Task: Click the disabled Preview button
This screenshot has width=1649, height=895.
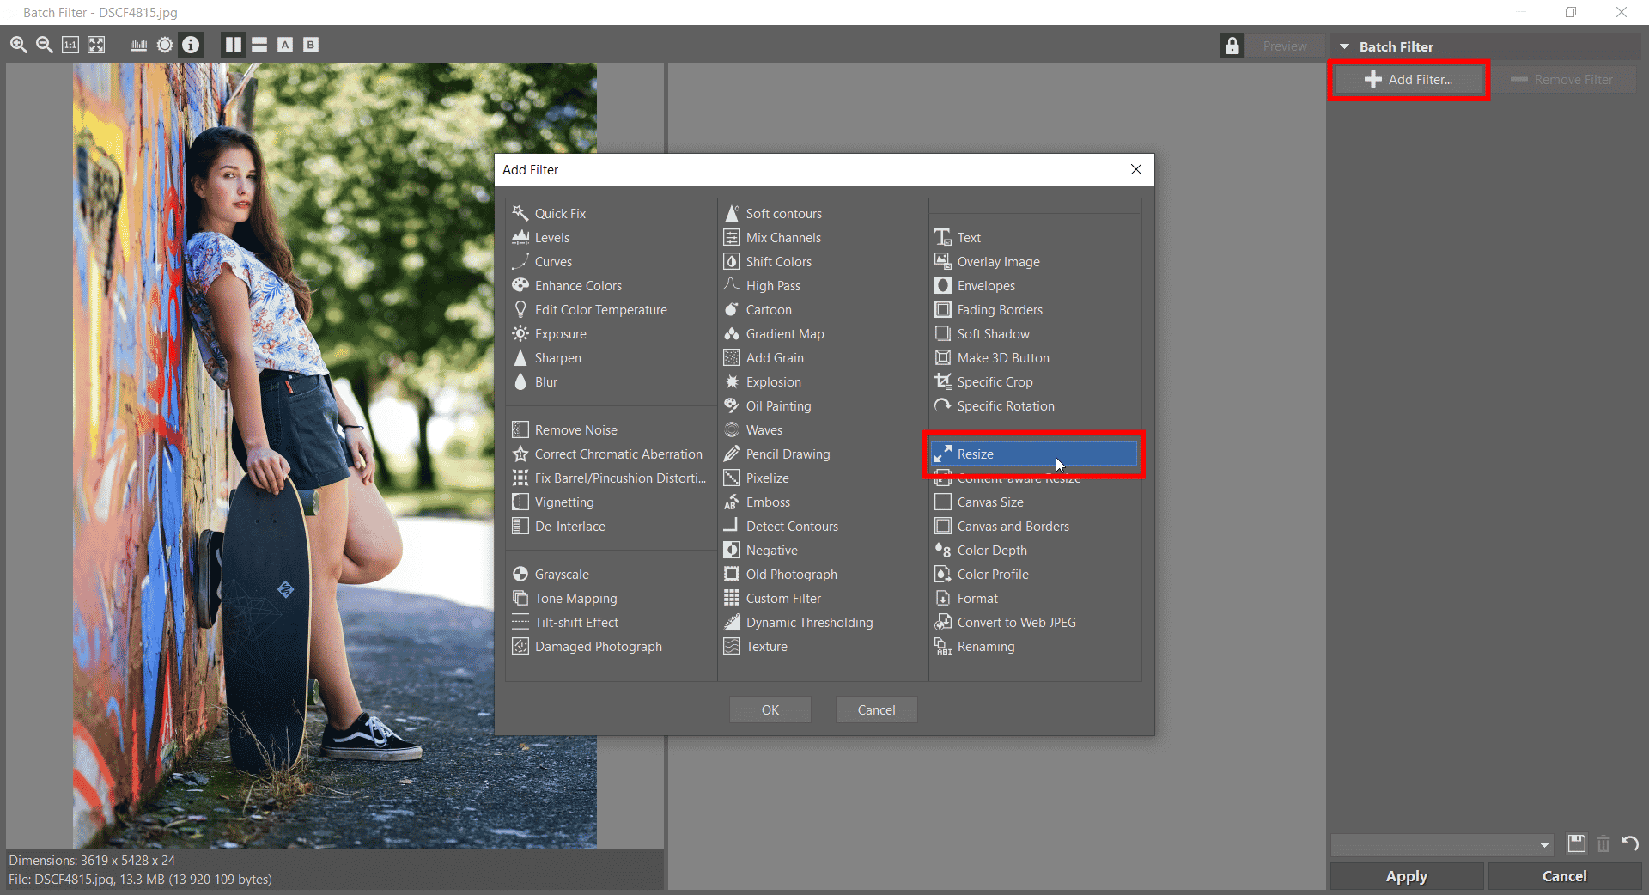Action: coord(1285,46)
